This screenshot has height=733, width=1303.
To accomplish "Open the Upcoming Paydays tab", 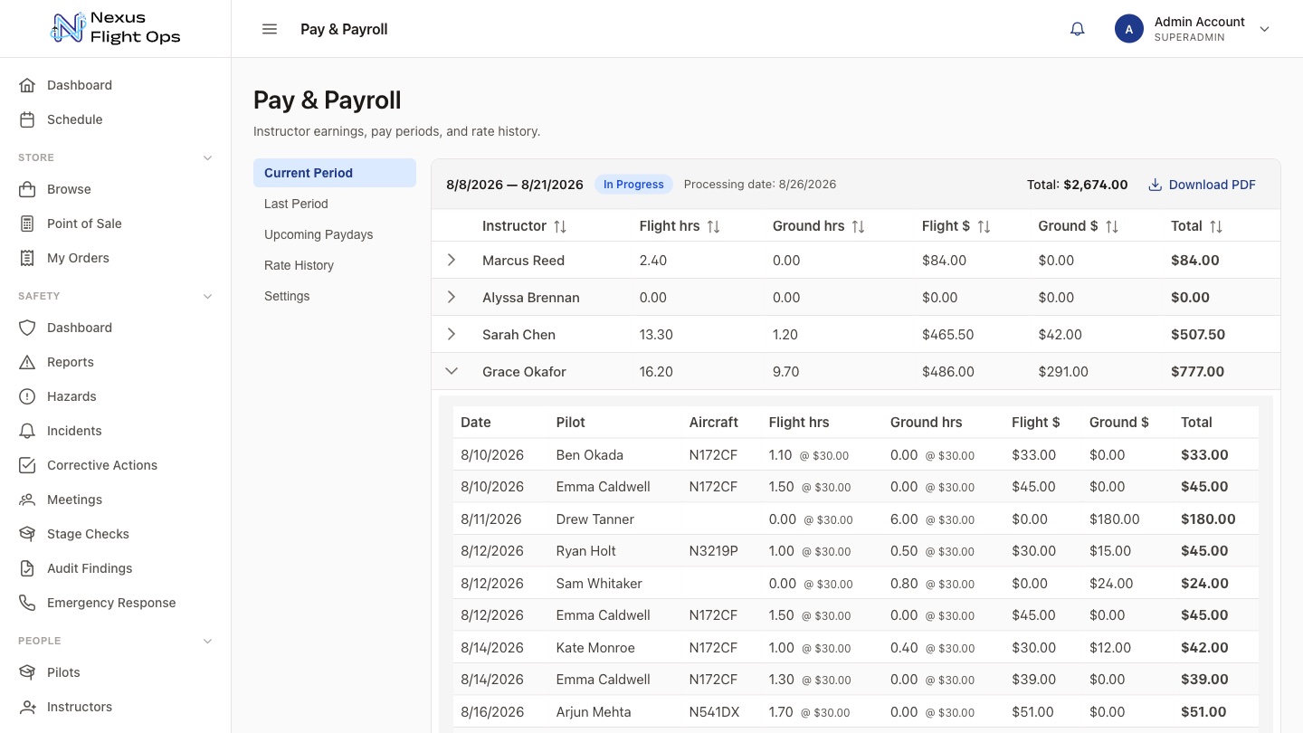I will coord(335,234).
